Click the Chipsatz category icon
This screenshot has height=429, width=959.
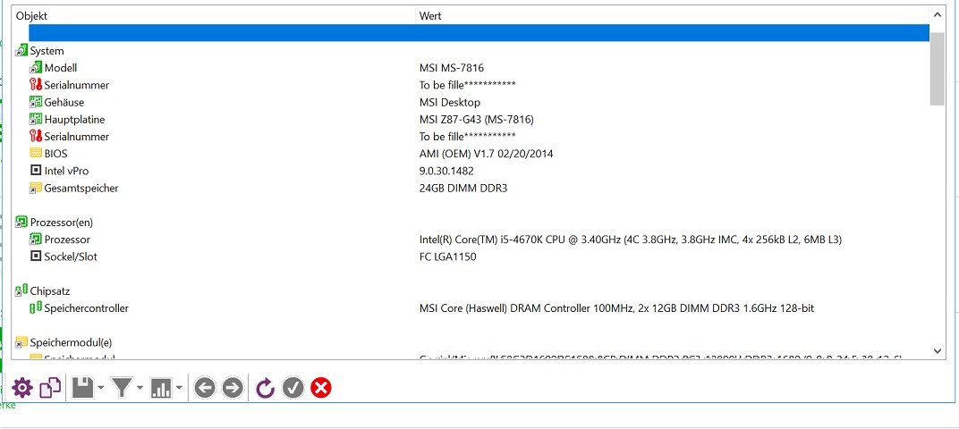click(x=21, y=290)
